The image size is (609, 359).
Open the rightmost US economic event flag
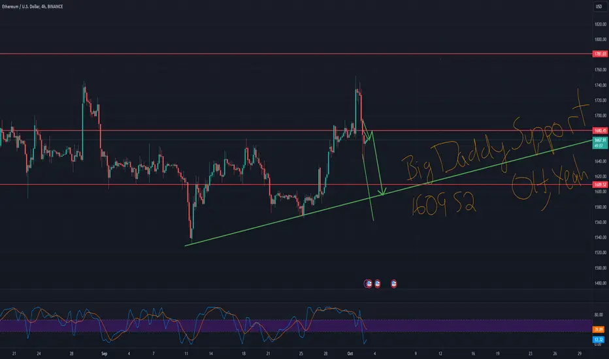point(394,284)
